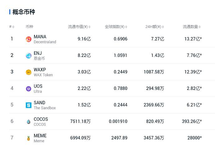Sort by 全球指数(¥) column header
This screenshot has width=215, height=146.
(116, 27)
